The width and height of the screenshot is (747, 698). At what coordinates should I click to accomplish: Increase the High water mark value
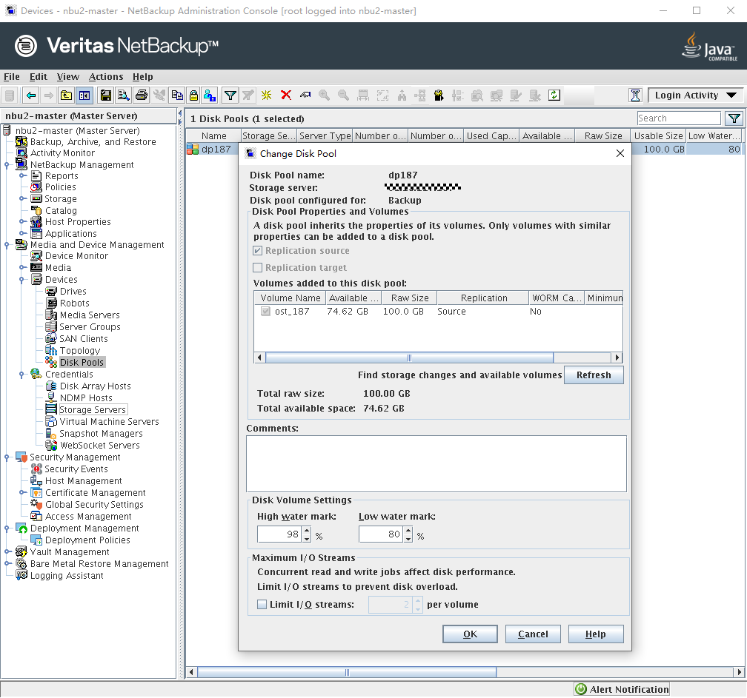coord(306,531)
